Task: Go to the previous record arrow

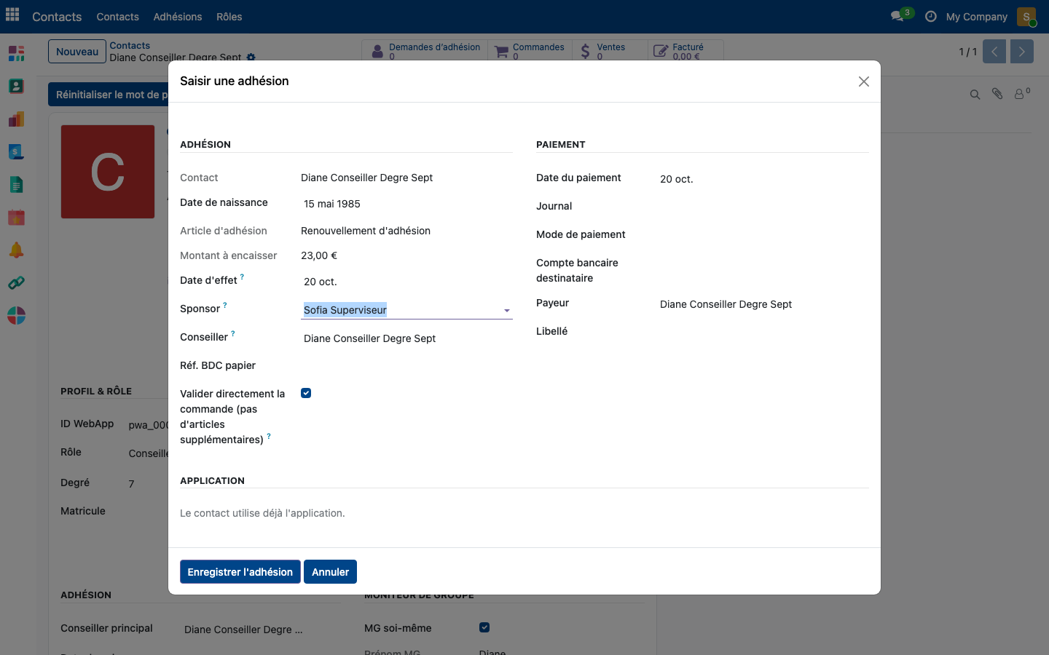Action: pyautogui.click(x=994, y=52)
